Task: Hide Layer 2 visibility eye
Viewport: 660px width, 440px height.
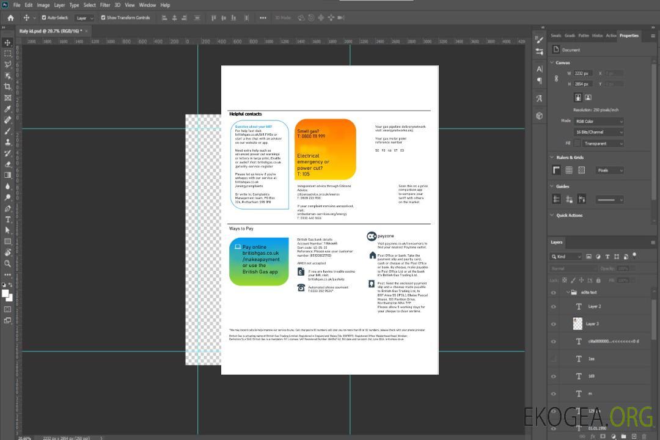Action: click(554, 307)
